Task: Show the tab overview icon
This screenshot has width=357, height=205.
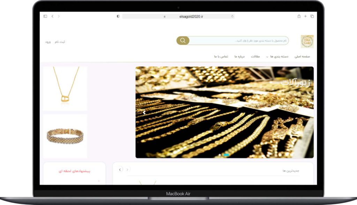Action: tap(312, 16)
